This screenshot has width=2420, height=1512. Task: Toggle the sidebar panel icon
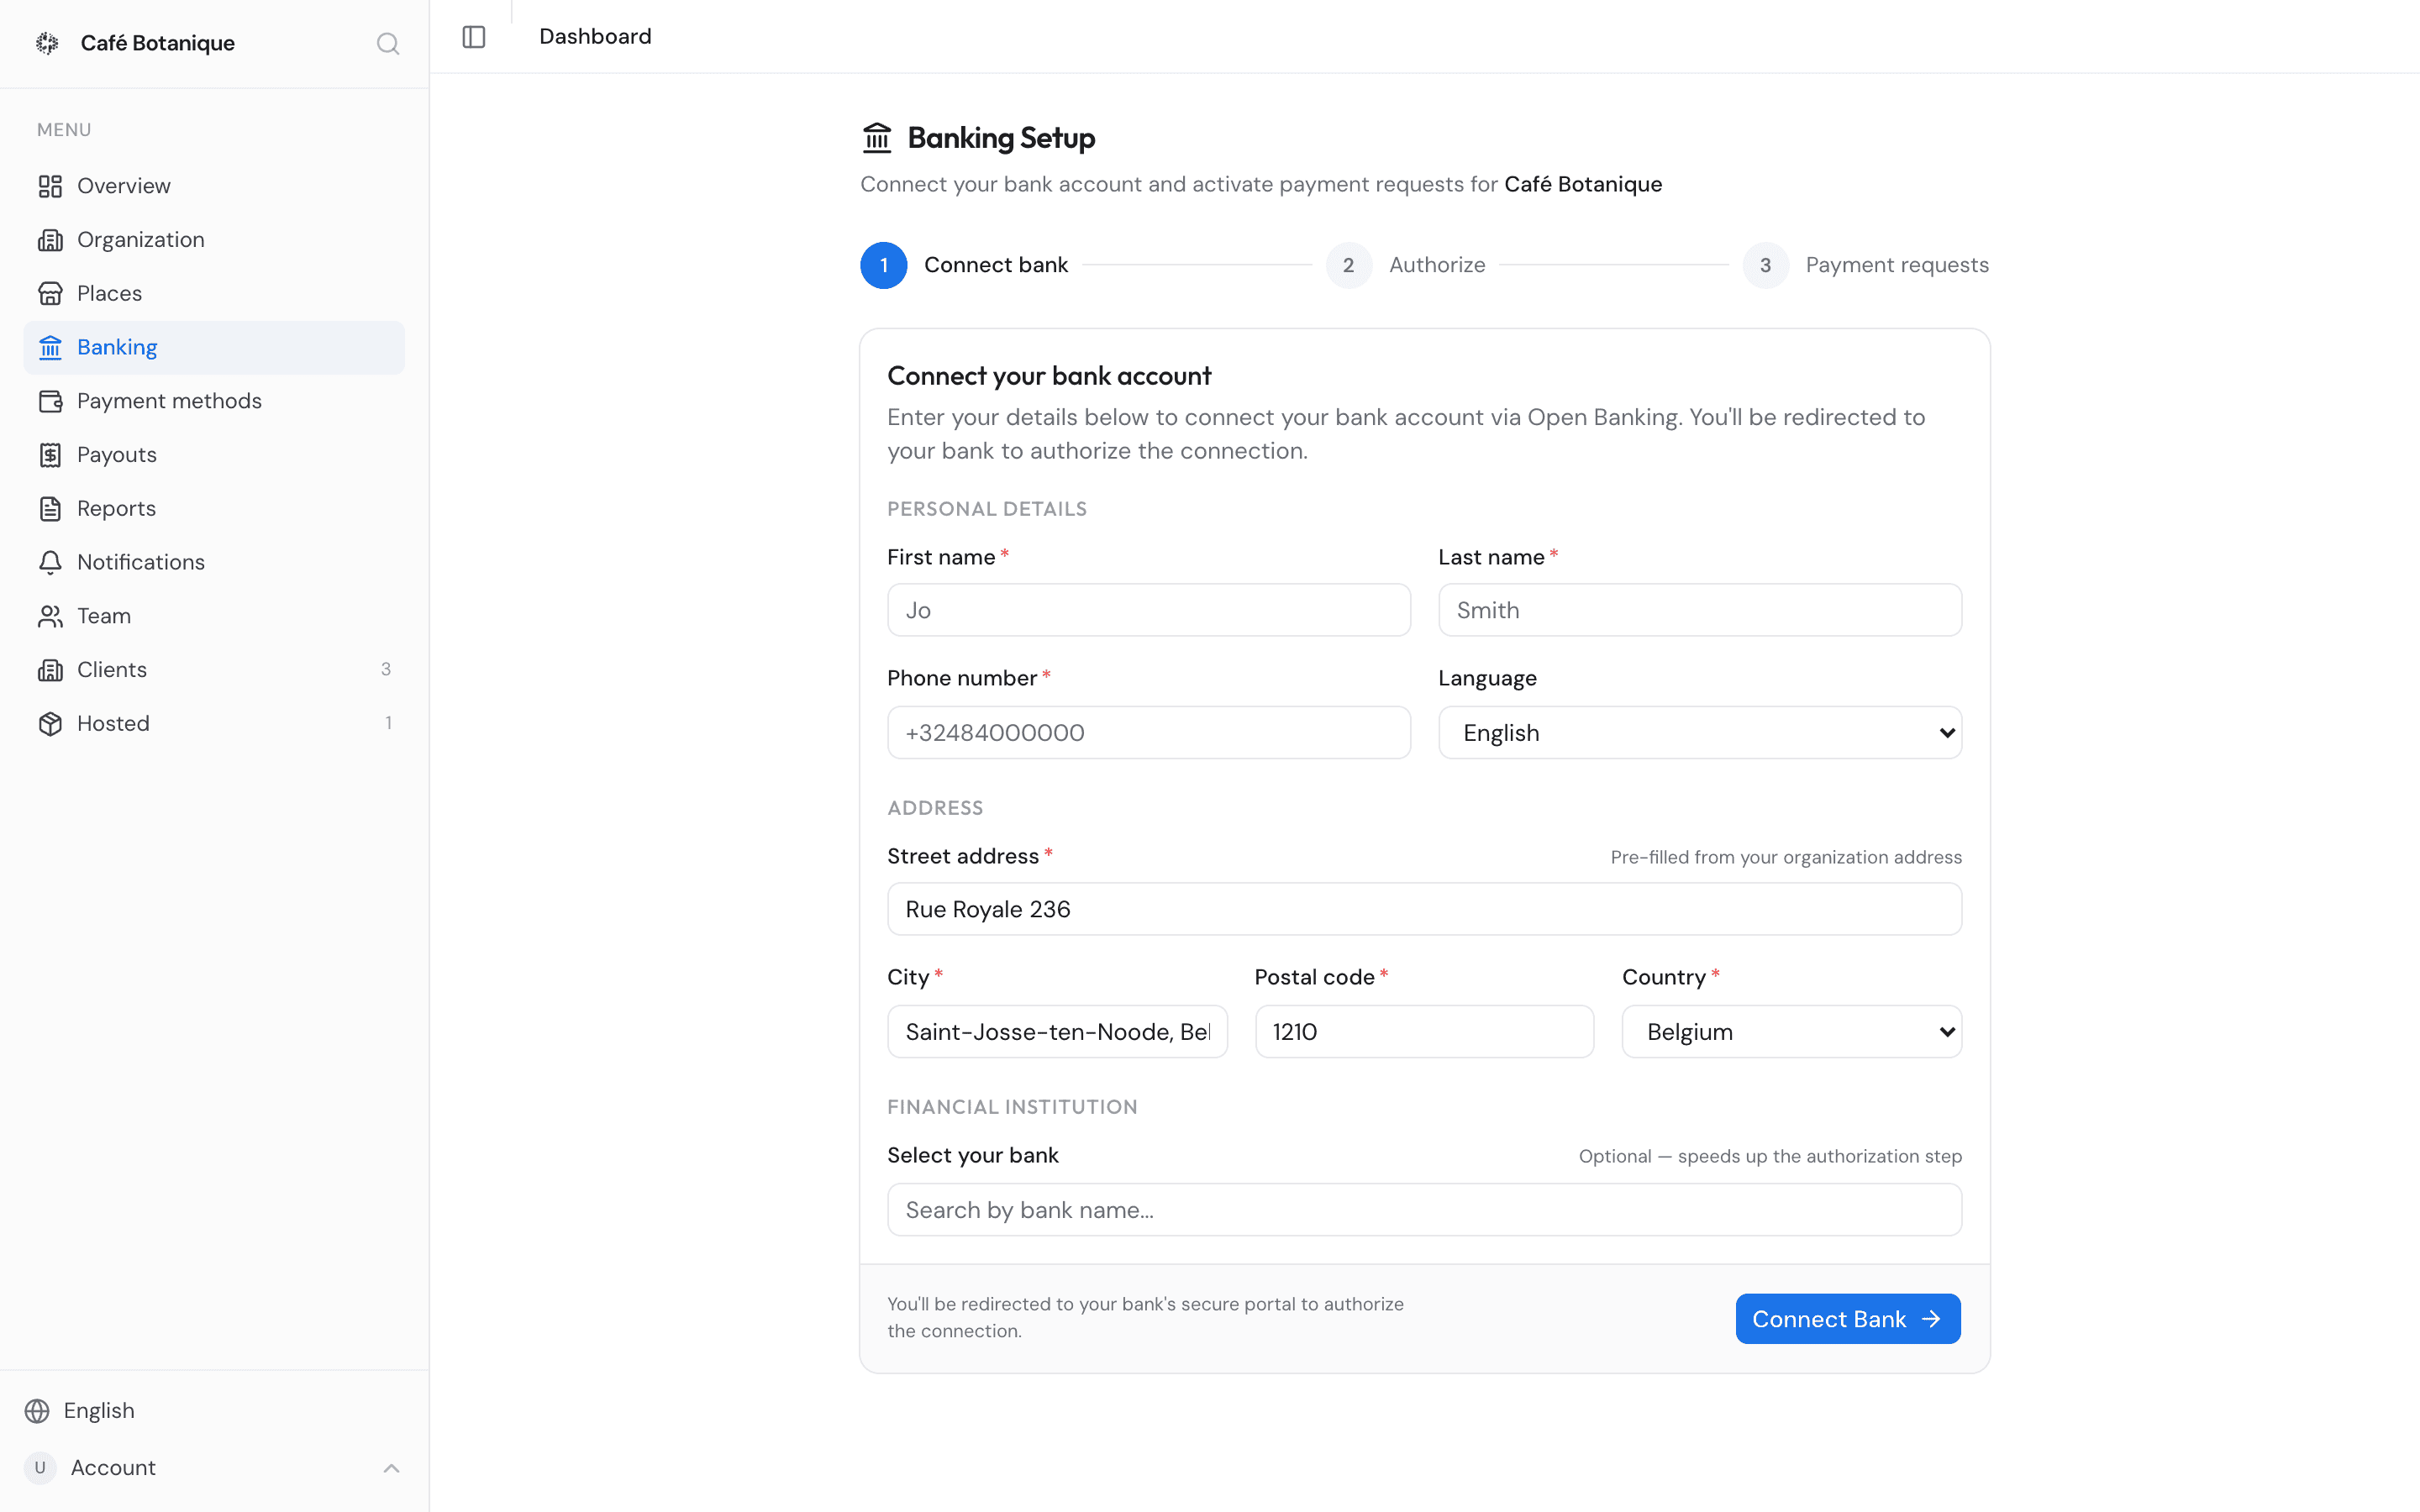474,37
